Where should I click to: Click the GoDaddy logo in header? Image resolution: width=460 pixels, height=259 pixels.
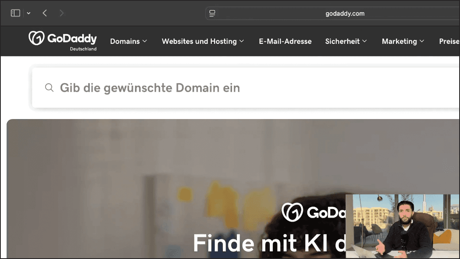[62, 38]
